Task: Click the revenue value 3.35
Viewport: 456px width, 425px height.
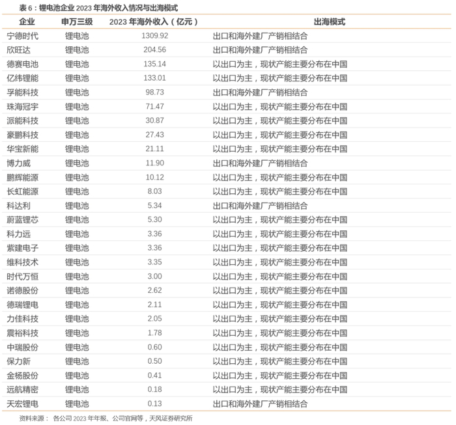Action: (x=155, y=262)
